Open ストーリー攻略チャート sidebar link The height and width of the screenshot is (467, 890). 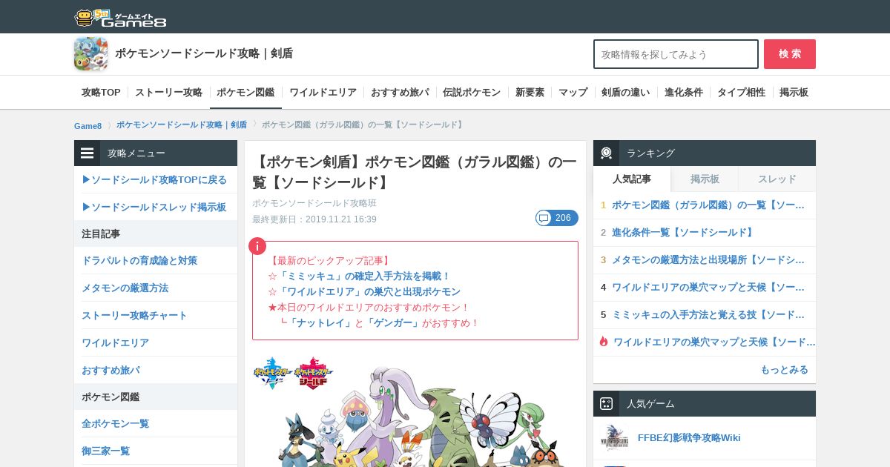(x=134, y=316)
